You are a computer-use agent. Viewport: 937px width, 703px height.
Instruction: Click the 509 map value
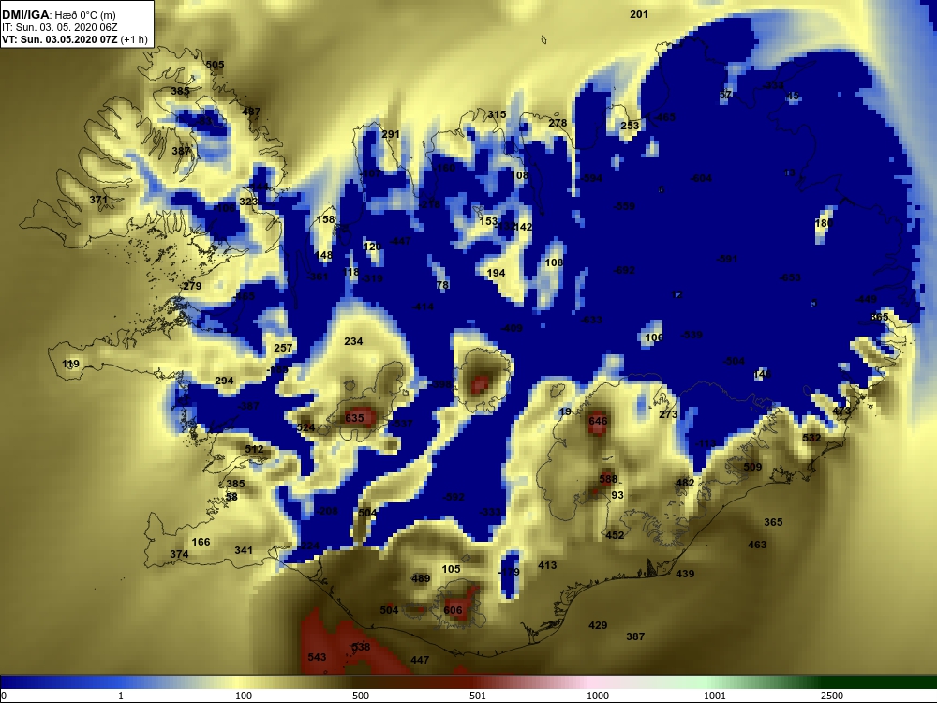752,467
